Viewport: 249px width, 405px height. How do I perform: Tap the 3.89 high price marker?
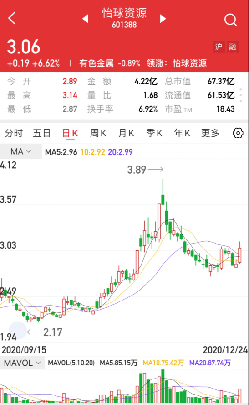[137, 170]
